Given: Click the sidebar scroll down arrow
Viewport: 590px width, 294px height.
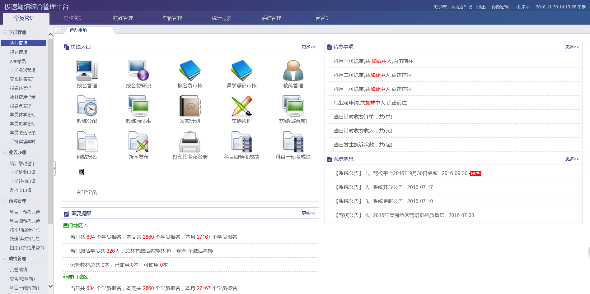Looking at the screenshot, I should 50,286.
